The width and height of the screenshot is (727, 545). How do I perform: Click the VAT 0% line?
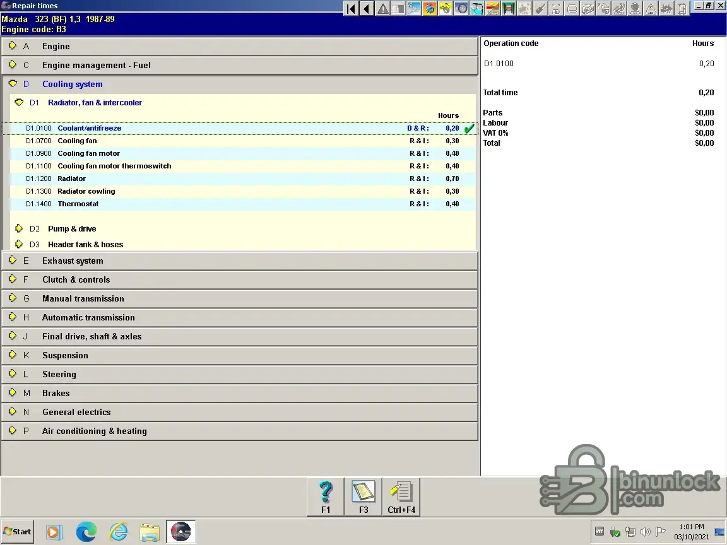click(x=598, y=133)
